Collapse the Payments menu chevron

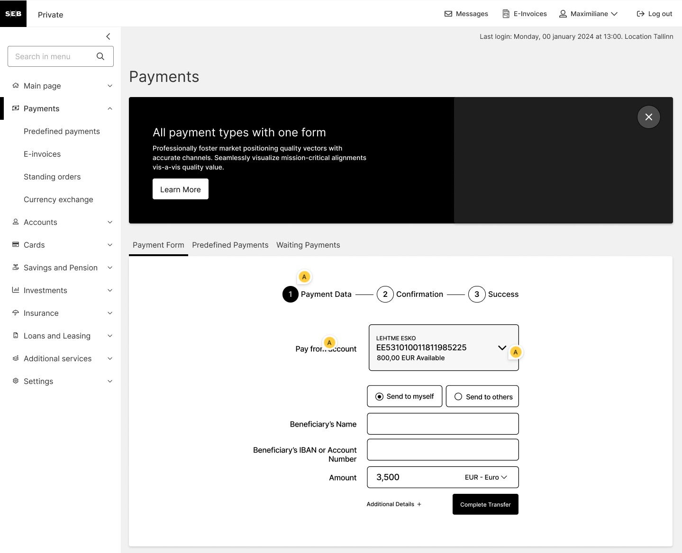tap(110, 108)
